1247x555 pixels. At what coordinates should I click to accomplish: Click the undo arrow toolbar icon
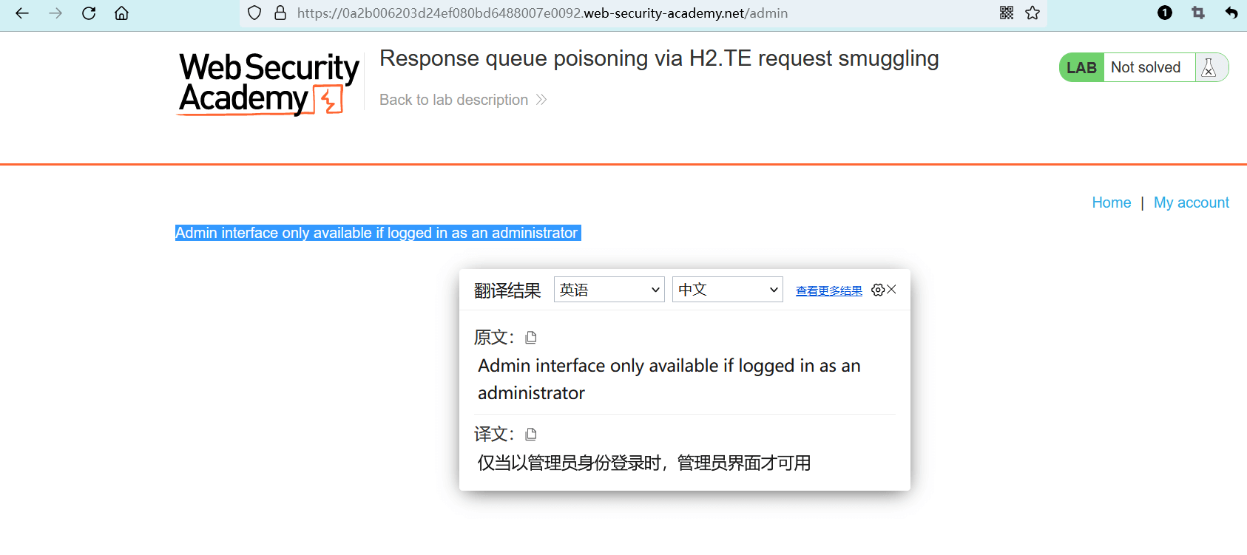[x=1231, y=13]
